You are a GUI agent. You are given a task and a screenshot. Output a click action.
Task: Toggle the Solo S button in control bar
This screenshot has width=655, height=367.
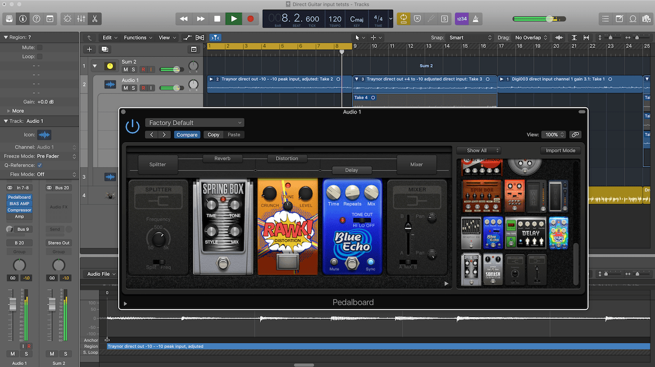pos(444,19)
